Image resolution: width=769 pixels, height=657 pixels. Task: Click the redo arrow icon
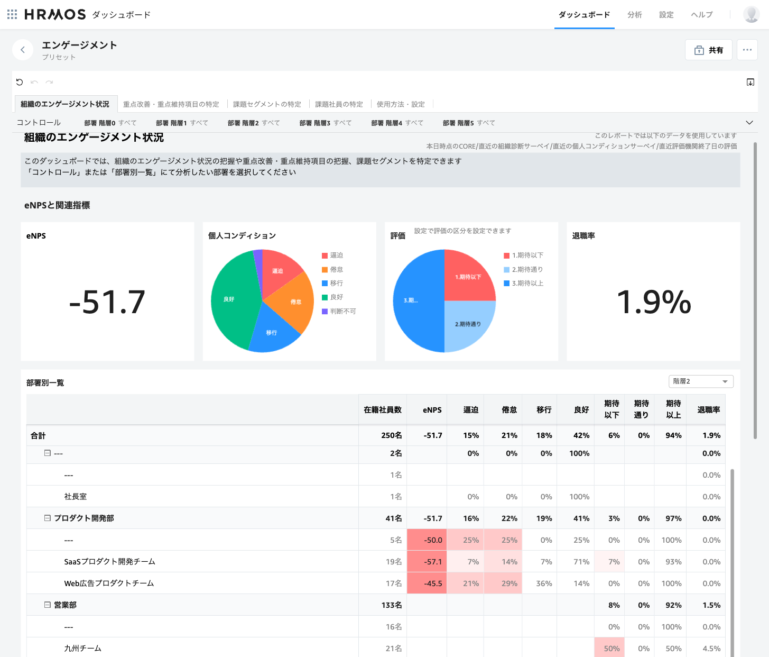49,82
